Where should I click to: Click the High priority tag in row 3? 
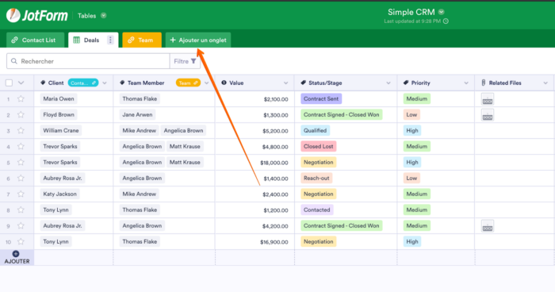[412, 130]
